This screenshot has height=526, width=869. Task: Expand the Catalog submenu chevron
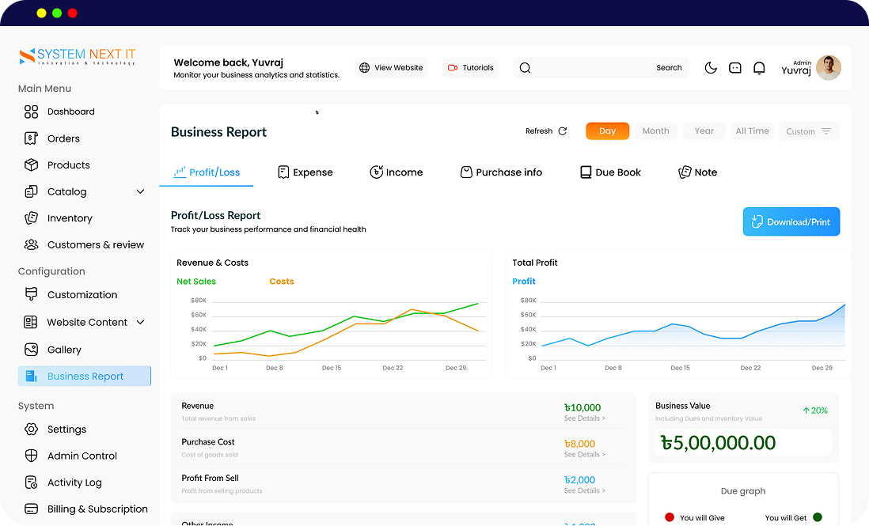(140, 191)
